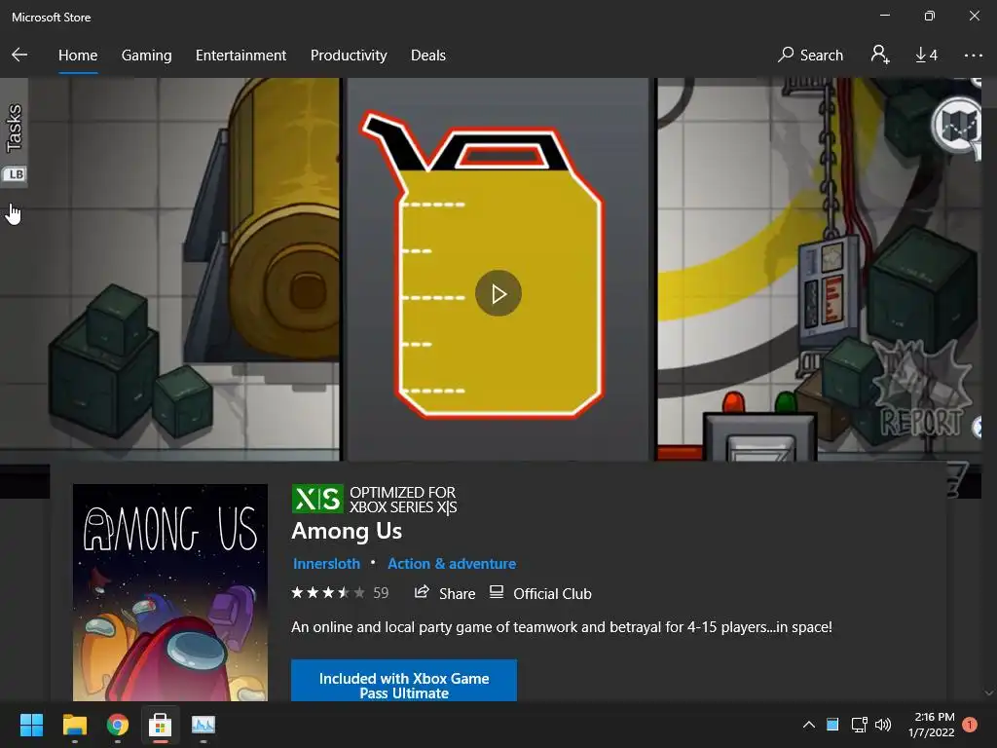Open the monitor graph taskbar app

(x=203, y=725)
